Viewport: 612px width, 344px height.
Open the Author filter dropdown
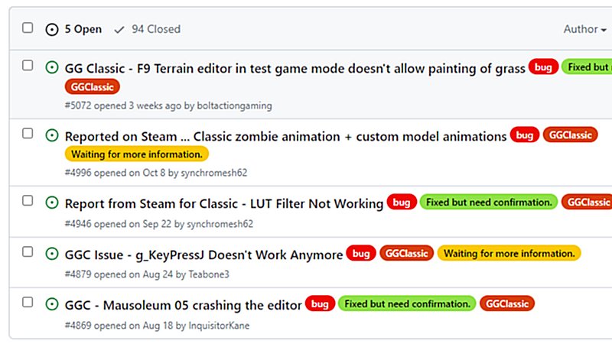pyautogui.click(x=584, y=29)
